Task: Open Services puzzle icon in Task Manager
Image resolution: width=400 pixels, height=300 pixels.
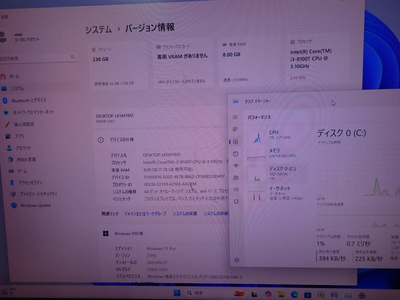Action: (236, 202)
